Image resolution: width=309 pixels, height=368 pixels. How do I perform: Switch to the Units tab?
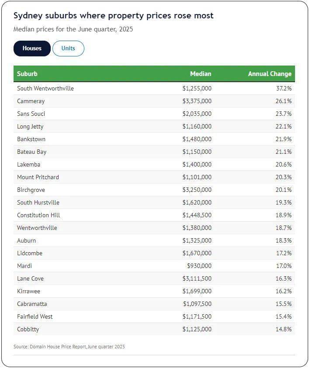click(68, 49)
